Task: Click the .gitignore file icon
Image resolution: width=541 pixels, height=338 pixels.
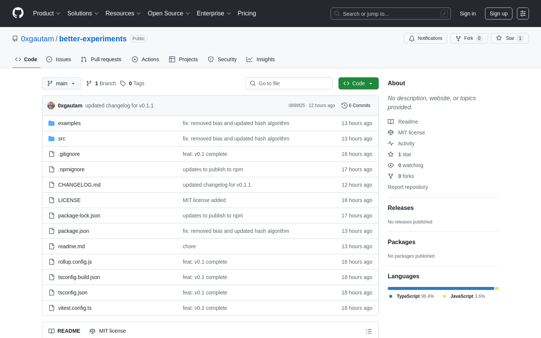Action: pyautogui.click(x=51, y=154)
